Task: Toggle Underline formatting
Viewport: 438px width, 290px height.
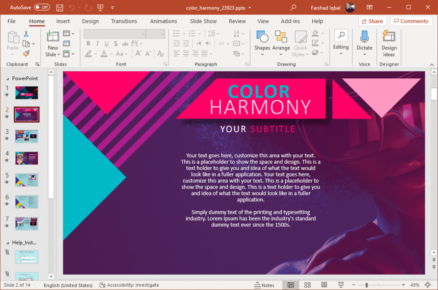Action: (107, 43)
